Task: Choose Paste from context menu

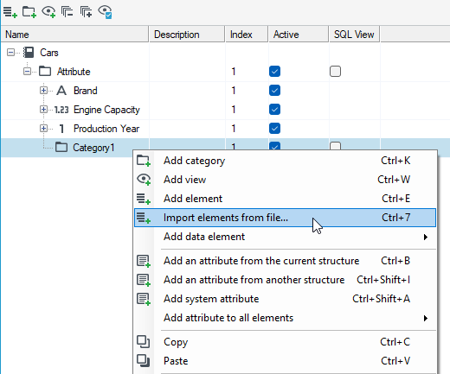Action: click(285, 361)
